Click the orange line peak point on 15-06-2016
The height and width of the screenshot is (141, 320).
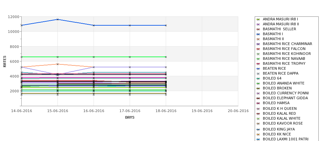[x=57, y=64]
